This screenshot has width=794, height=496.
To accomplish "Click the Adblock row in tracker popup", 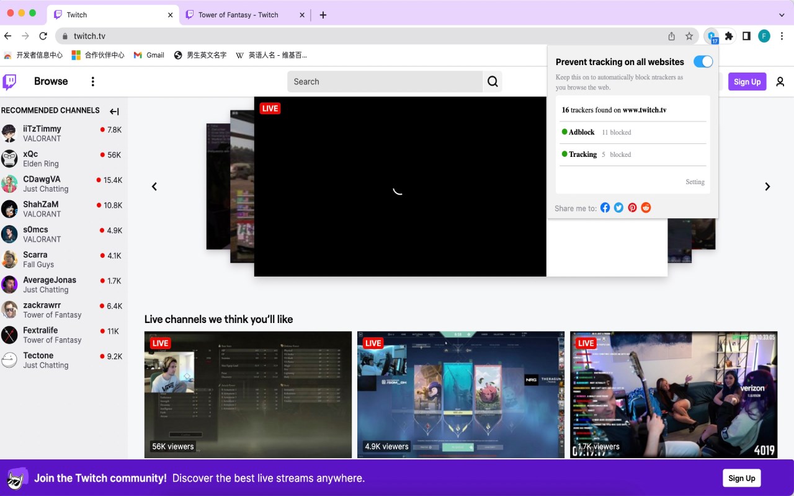I will pos(633,132).
